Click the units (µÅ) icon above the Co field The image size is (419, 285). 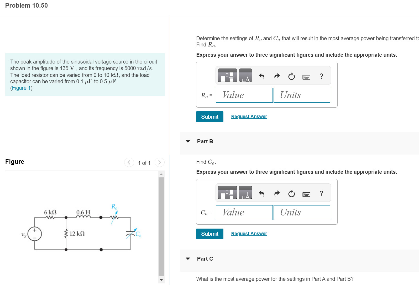[246, 193]
